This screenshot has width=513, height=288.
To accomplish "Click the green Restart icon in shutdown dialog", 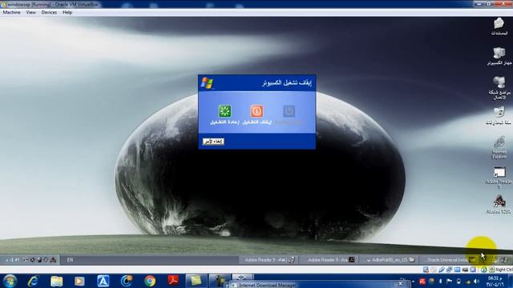I will [224, 111].
